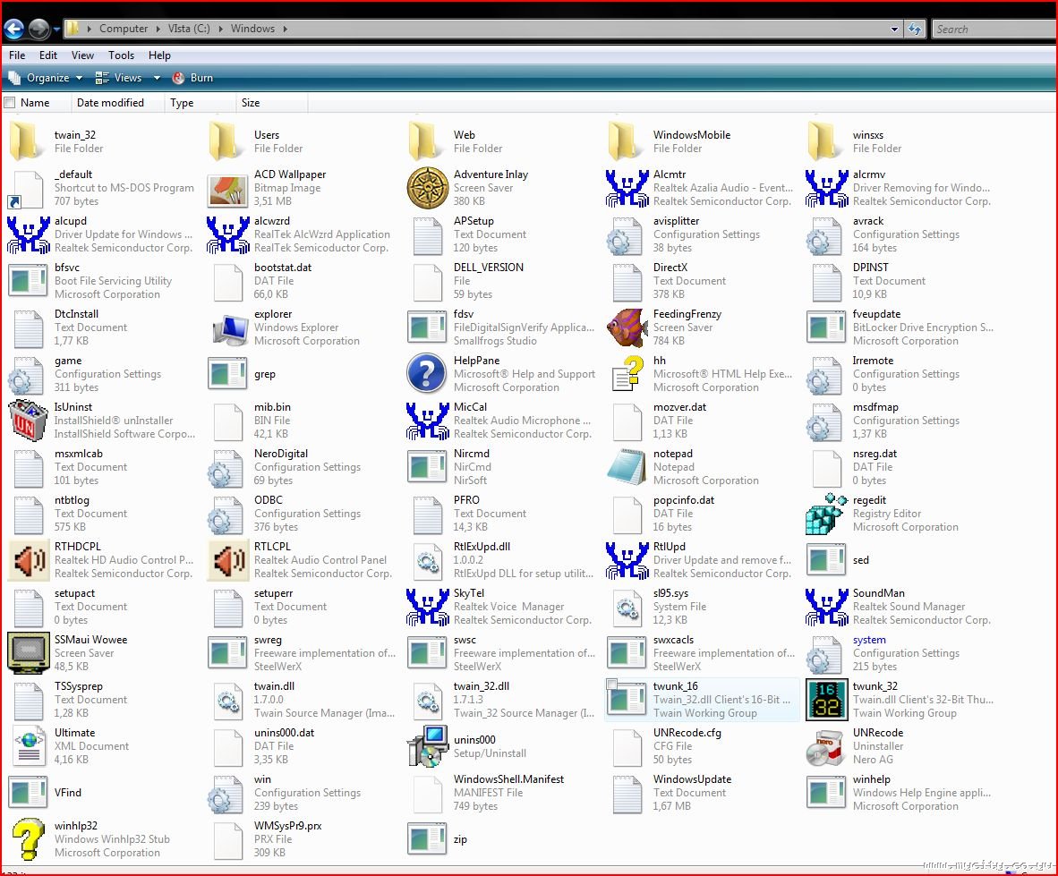
Task: Open the File menu
Action: [17, 55]
